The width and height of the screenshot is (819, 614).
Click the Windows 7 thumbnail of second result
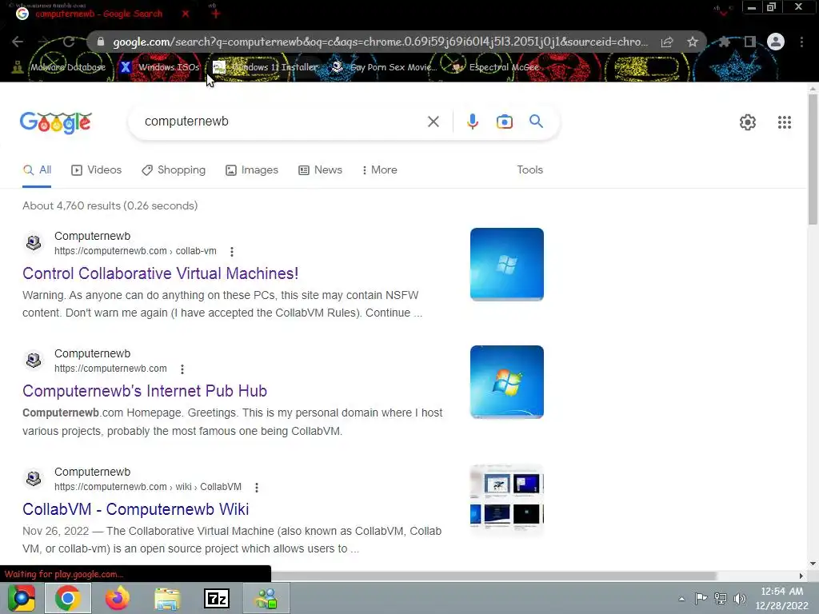point(506,381)
